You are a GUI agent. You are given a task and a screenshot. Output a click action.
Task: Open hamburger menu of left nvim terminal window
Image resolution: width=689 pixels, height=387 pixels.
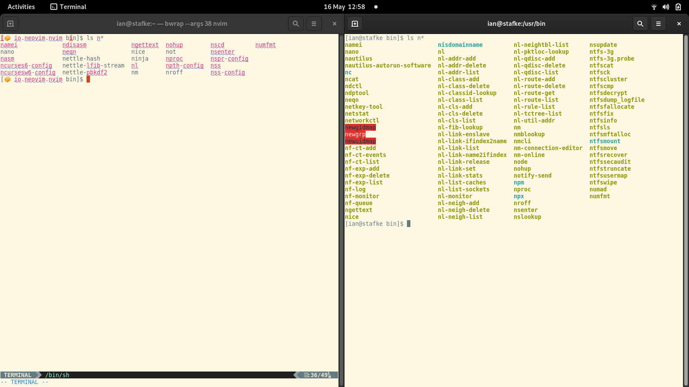[314, 24]
